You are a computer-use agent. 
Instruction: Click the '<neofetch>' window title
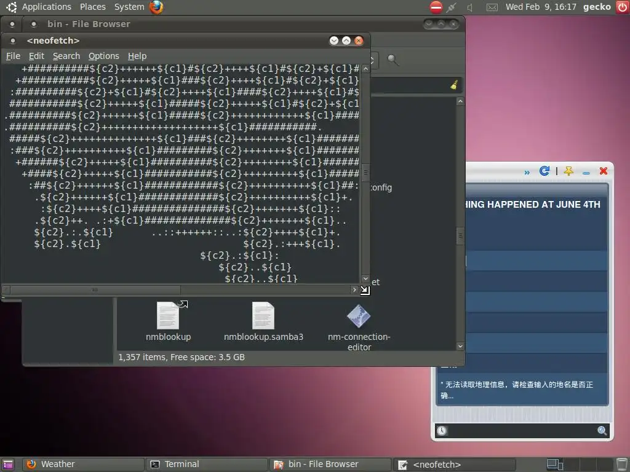click(53, 41)
